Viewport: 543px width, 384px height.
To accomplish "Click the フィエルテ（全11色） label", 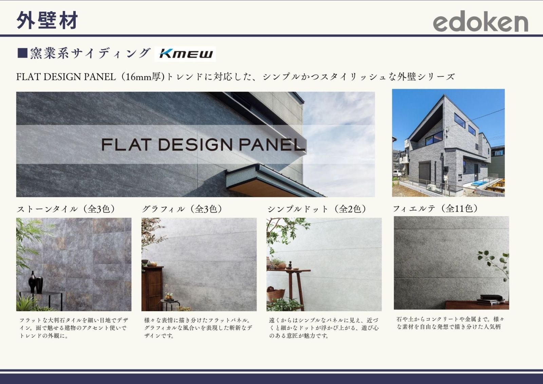I will point(436,208).
